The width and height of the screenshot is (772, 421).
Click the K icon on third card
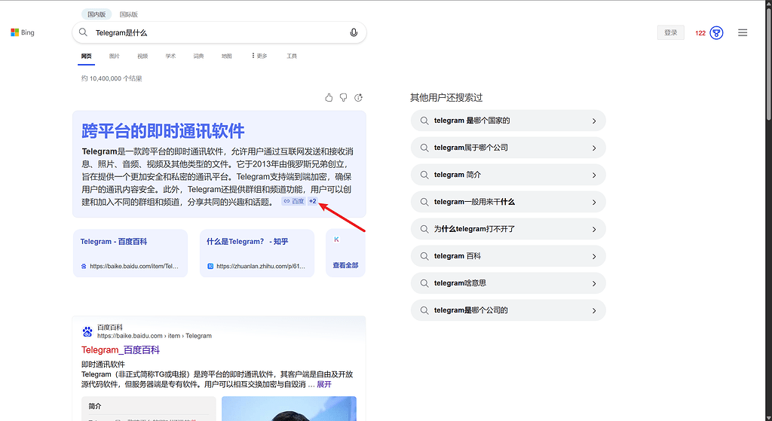coord(337,239)
